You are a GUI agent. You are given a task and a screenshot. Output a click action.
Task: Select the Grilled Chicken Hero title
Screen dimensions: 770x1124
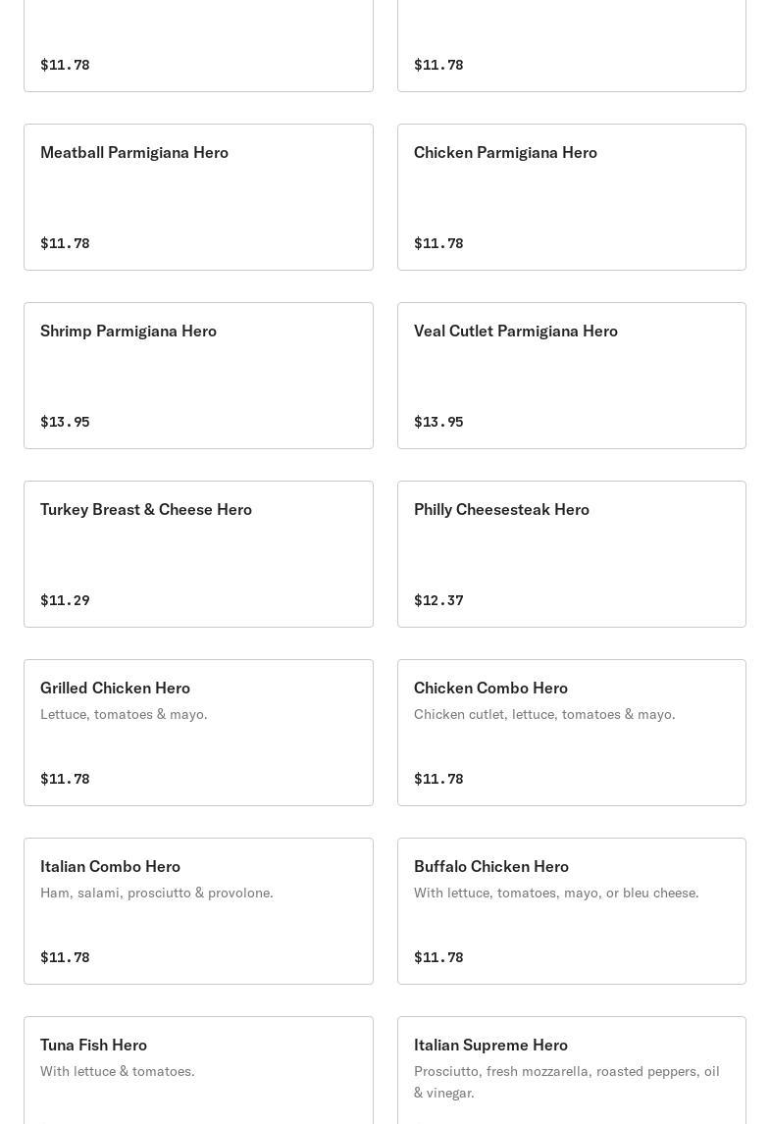[115, 689]
